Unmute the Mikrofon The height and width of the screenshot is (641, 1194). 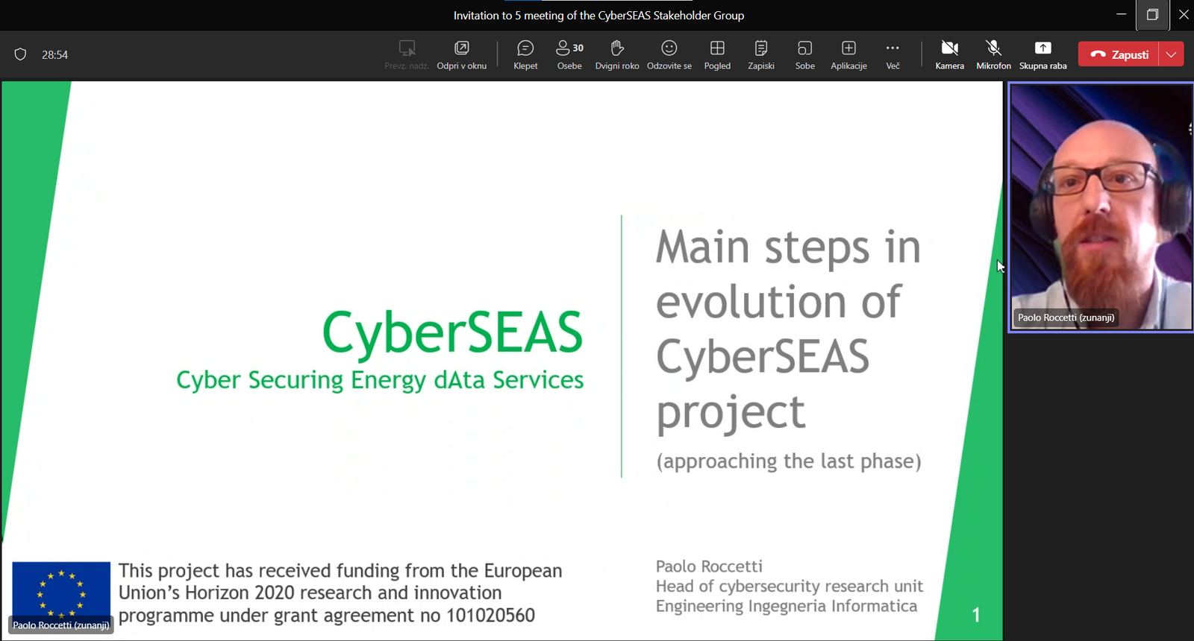(993, 55)
